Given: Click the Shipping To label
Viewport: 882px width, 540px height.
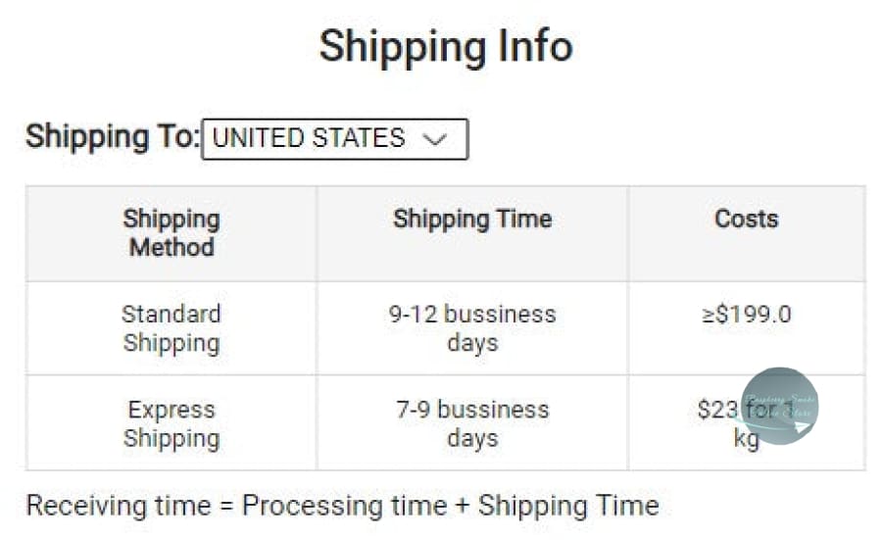Looking at the screenshot, I should click(x=112, y=136).
